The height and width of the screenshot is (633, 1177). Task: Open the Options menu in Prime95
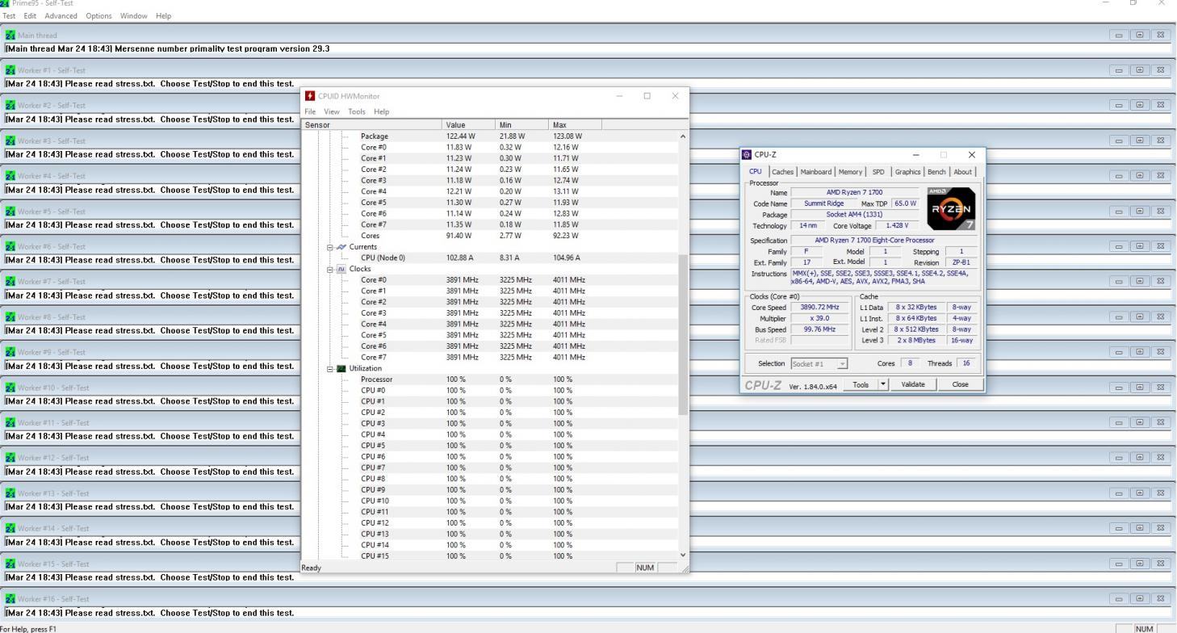(x=98, y=15)
